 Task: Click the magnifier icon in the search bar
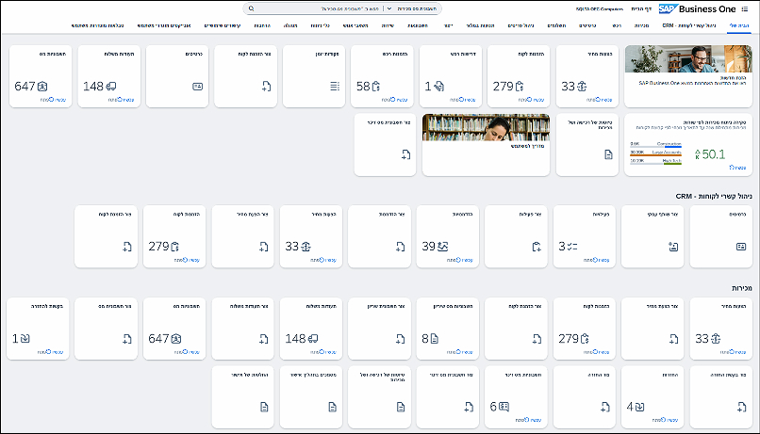pos(252,8)
